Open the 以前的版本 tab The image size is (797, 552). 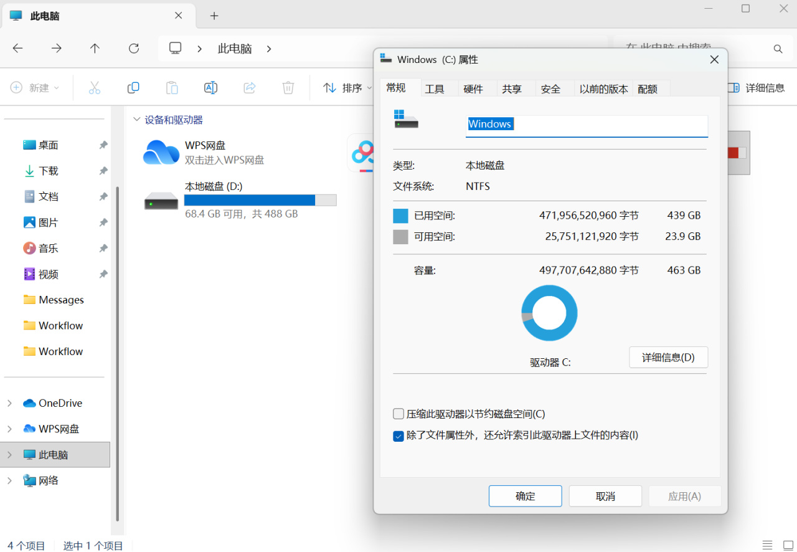(603, 89)
